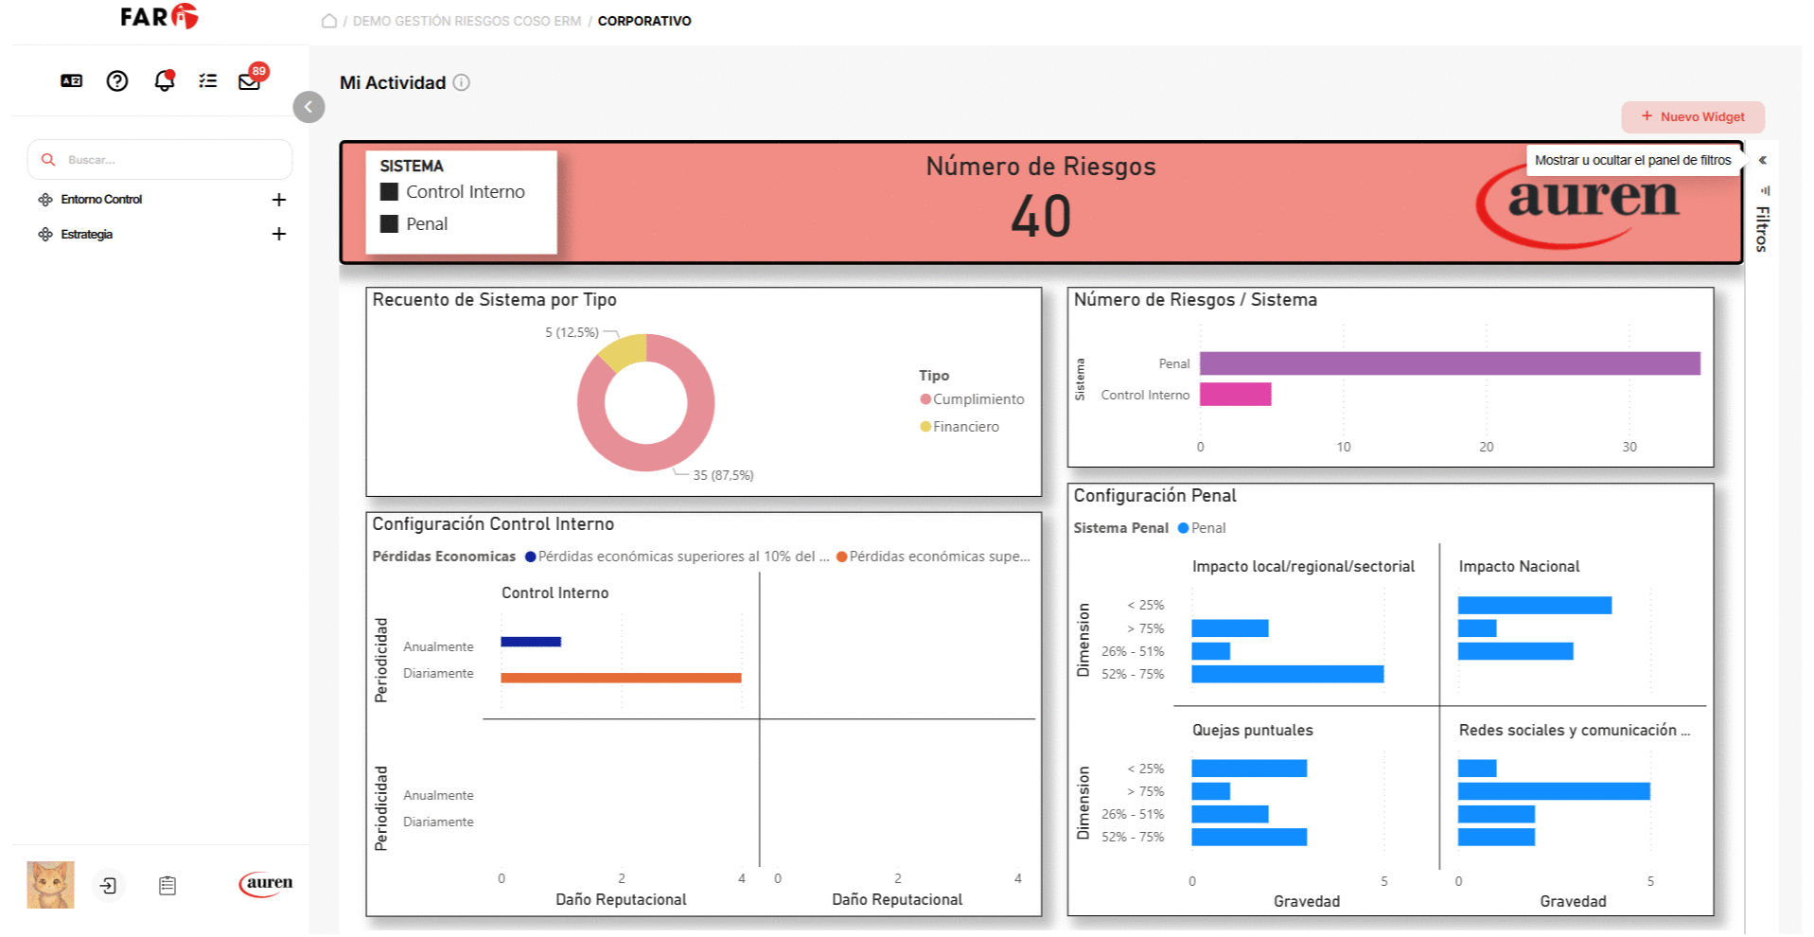The image size is (1814, 937).
Task: Click the language translation icon
Action: (x=71, y=81)
